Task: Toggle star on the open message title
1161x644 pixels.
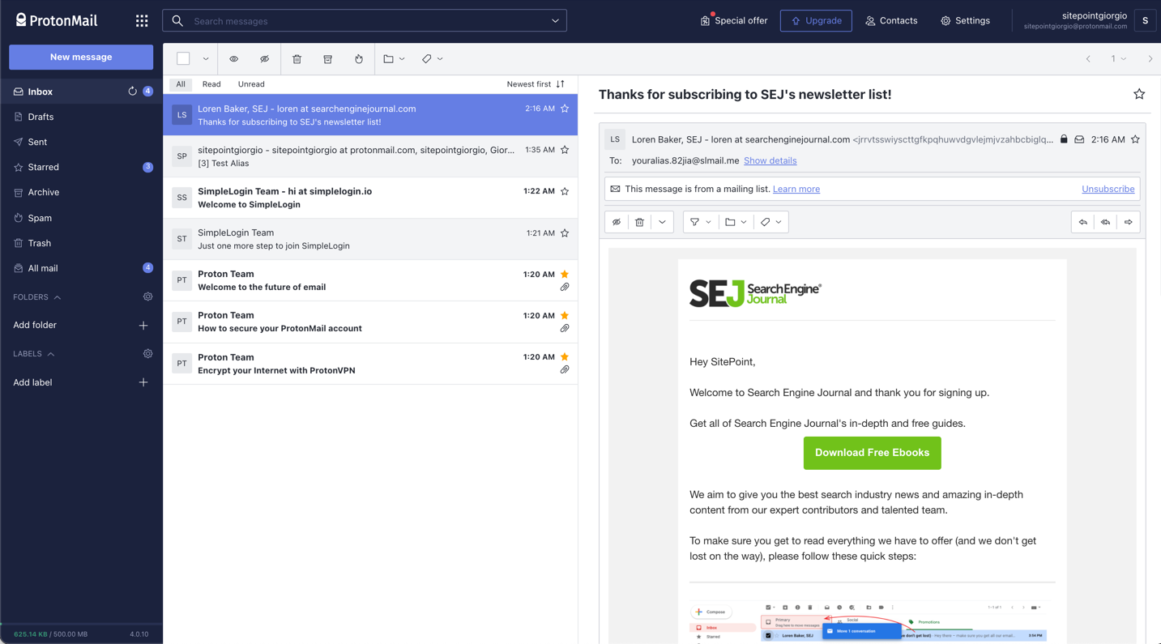Action: tap(1138, 95)
